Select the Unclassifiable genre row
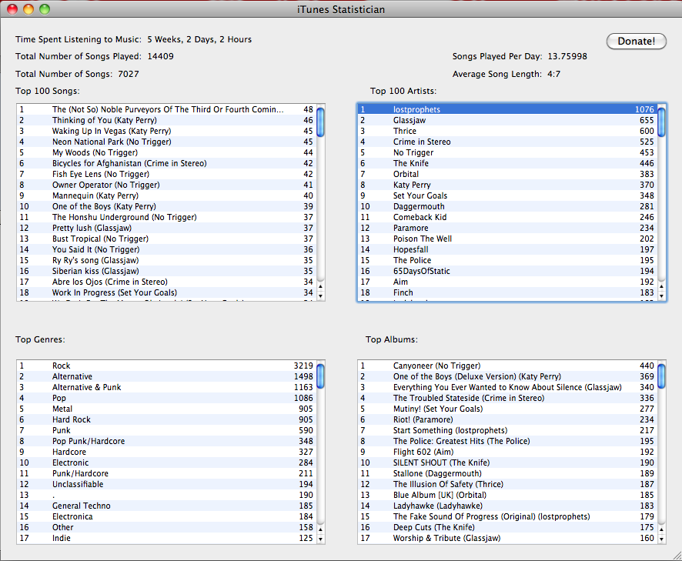Viewport: 682px width, 561px height. coord(166,484)
